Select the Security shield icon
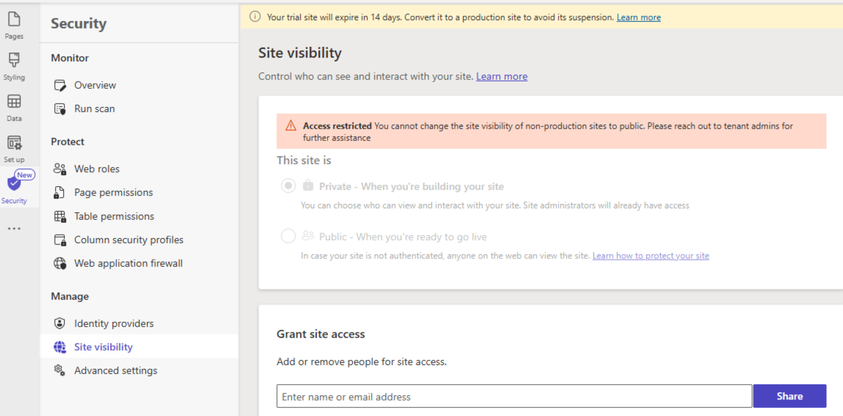The width and height of the screenshot is (843, 416). click(14, 184)
